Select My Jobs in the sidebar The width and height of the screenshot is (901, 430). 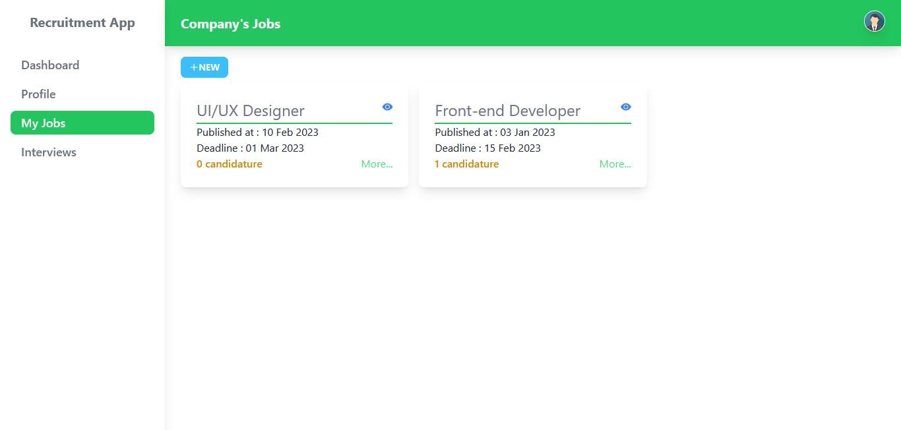44,123
